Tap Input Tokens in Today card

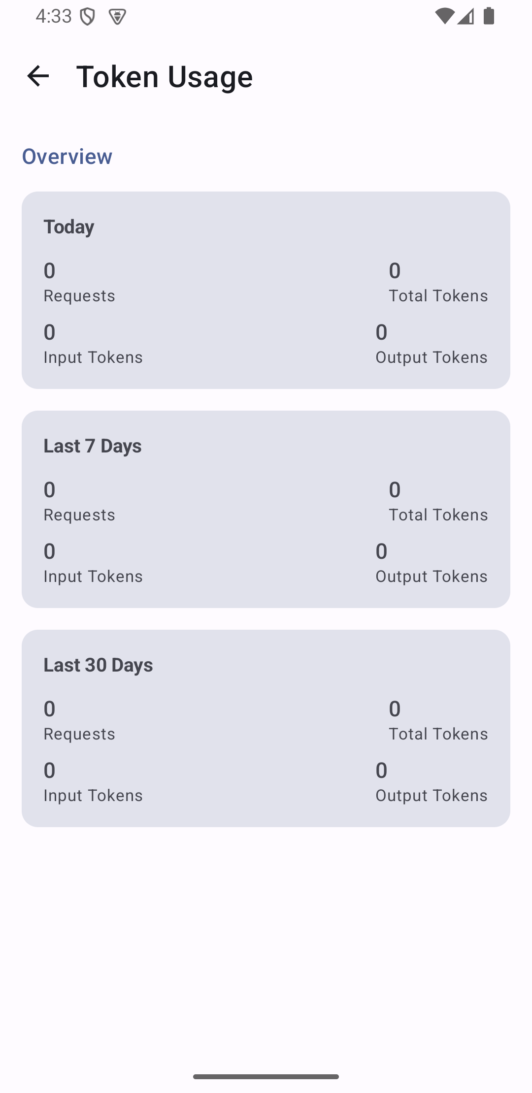click(x=93, y=357)
